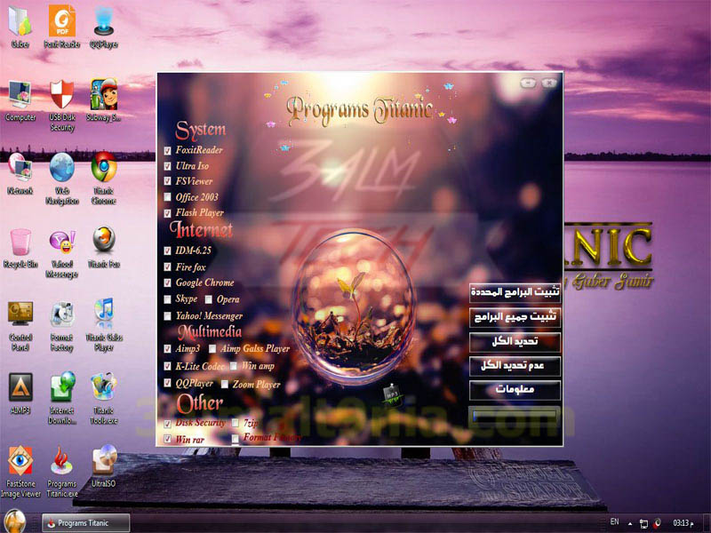The width and height of the screenshot is (711, 533).
Task: Launch Titanic Tools.exe desktop icon
Action: (104, 398)
